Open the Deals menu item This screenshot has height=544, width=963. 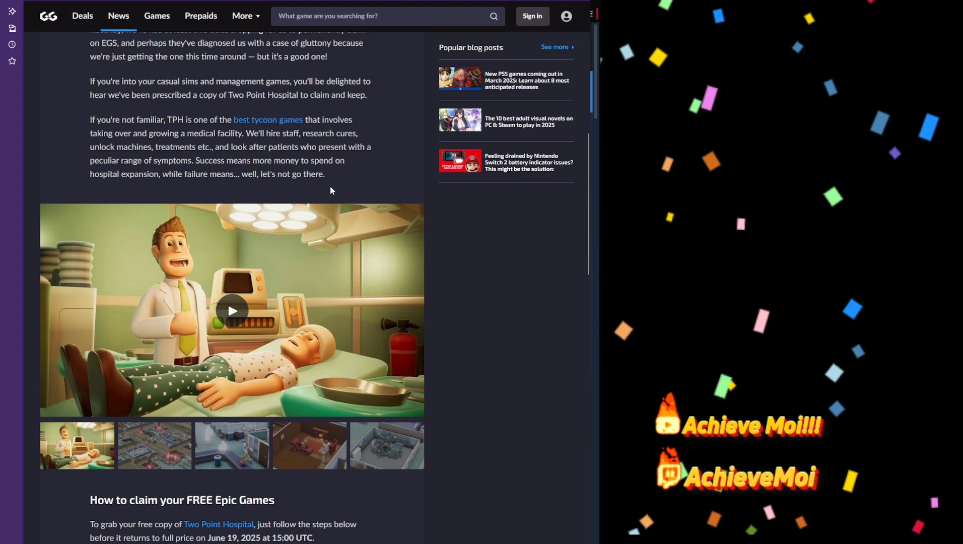pyautogui.click(x=82, y=16)
